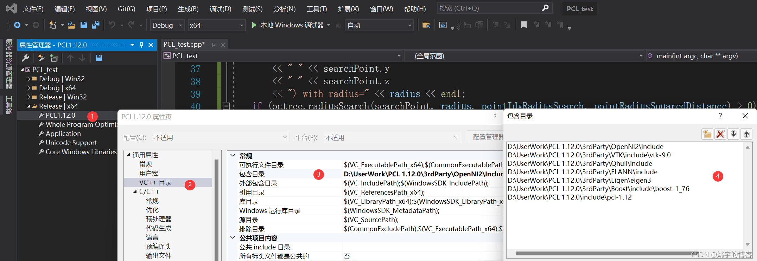Viewport: 757px width, 261px height.
Task: Click add existing property sheet icon
Action: [54, 58]
